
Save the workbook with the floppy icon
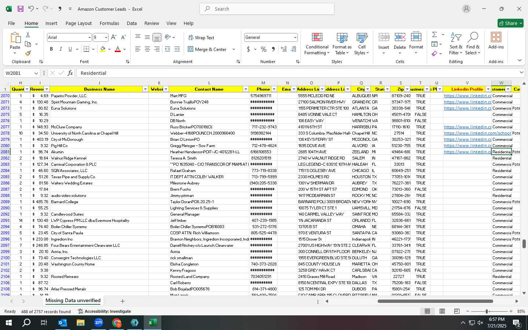(21, 9)
